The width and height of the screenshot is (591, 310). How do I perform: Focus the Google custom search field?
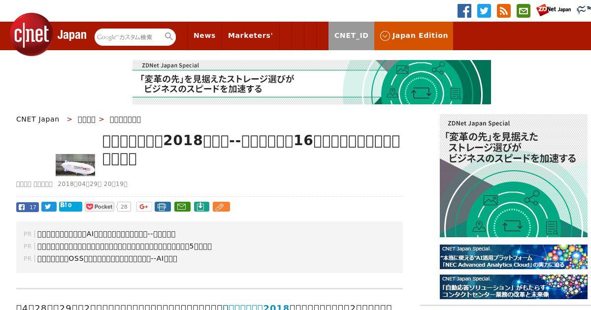(130, 37)
